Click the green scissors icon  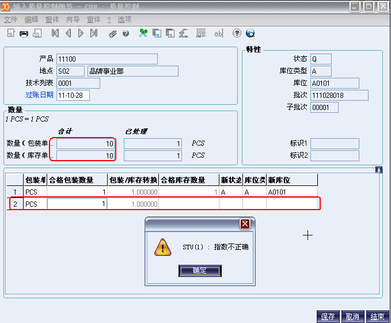click(x=143, y=33)
